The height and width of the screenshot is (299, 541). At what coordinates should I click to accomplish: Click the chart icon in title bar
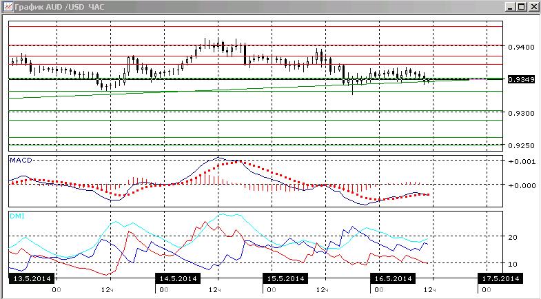point(8,7)
